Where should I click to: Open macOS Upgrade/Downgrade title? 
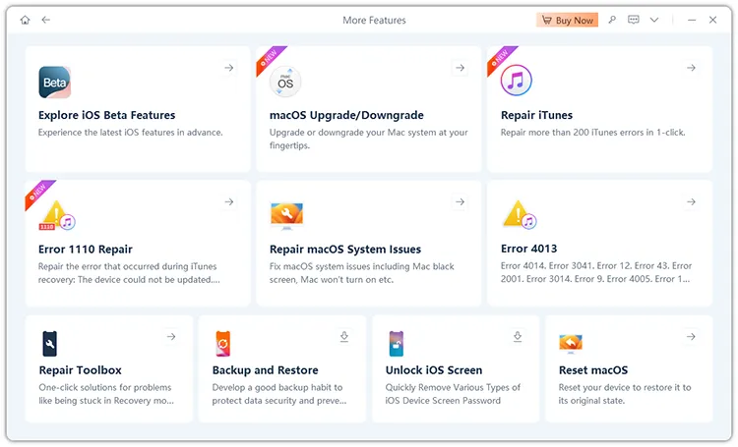coord(346,115)
